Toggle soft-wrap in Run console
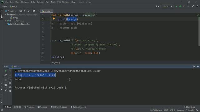The height and width of the screenshot is (112, 200). 10,79
